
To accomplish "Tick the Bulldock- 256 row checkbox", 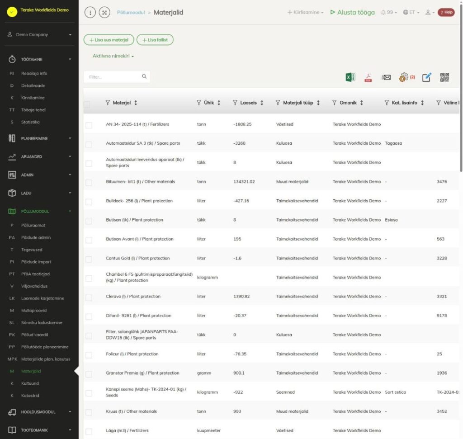I will click(89, 202).
